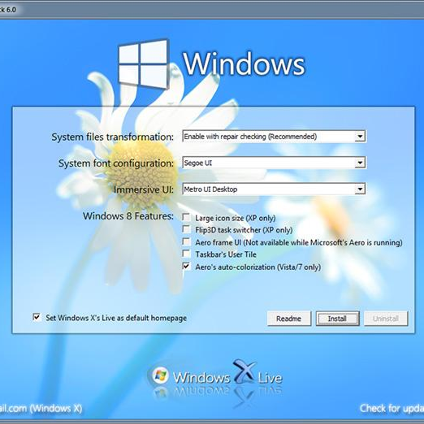Follow the Check for updates link

[392, 408]
